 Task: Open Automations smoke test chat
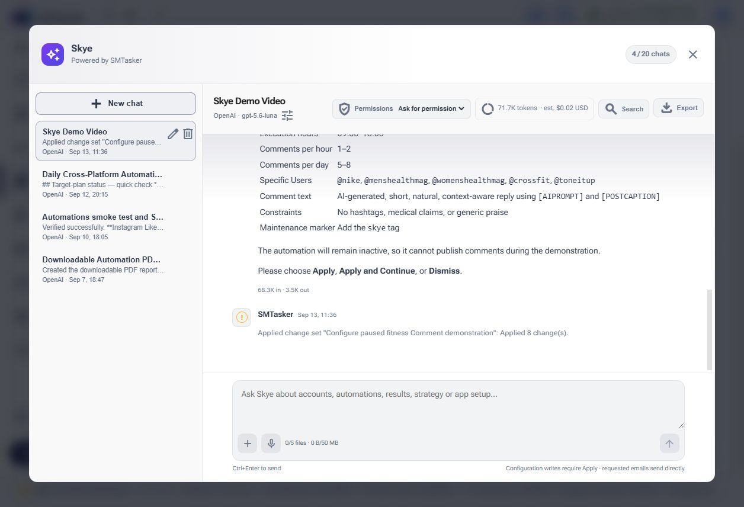coord(116,226)
